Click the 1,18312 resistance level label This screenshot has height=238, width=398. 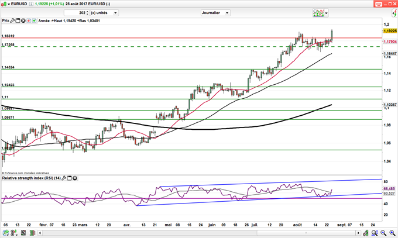point(8,36)
